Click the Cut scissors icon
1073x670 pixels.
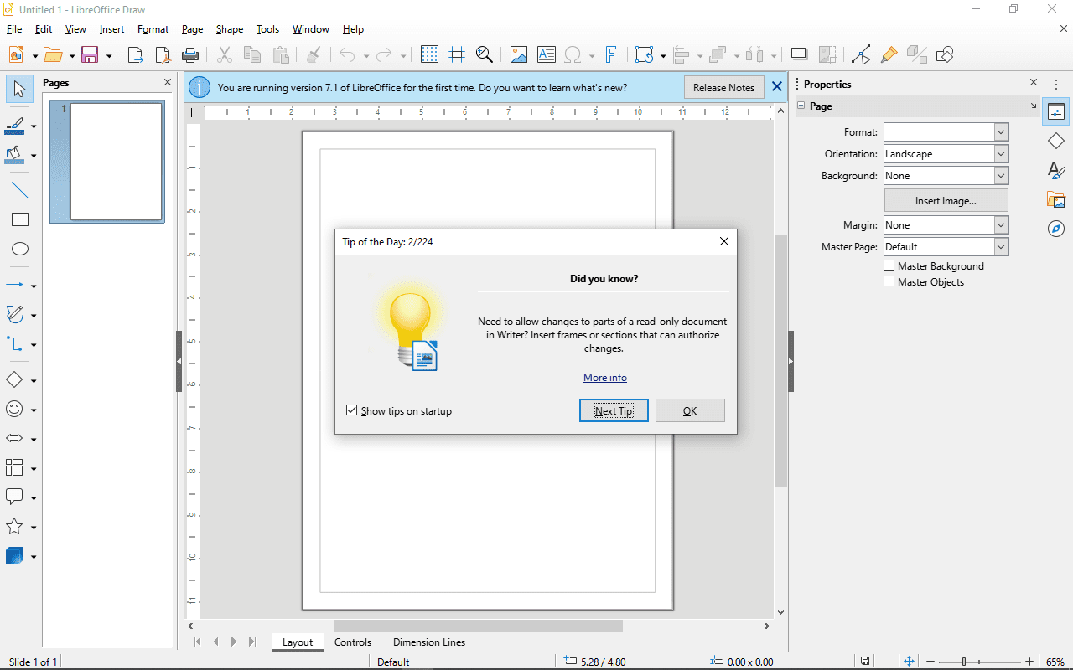tap(225, 55)
